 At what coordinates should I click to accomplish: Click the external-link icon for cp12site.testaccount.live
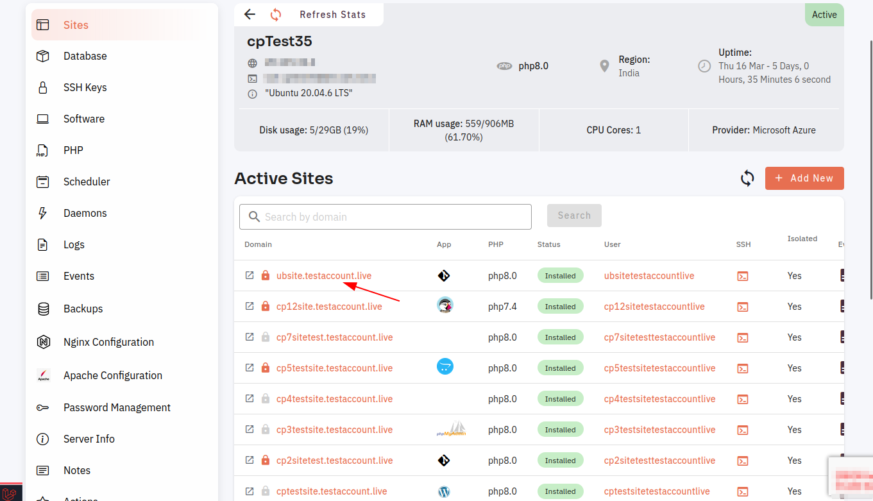point(250,306)
